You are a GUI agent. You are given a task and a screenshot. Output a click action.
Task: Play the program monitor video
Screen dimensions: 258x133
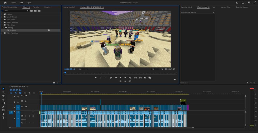point(120,78)
